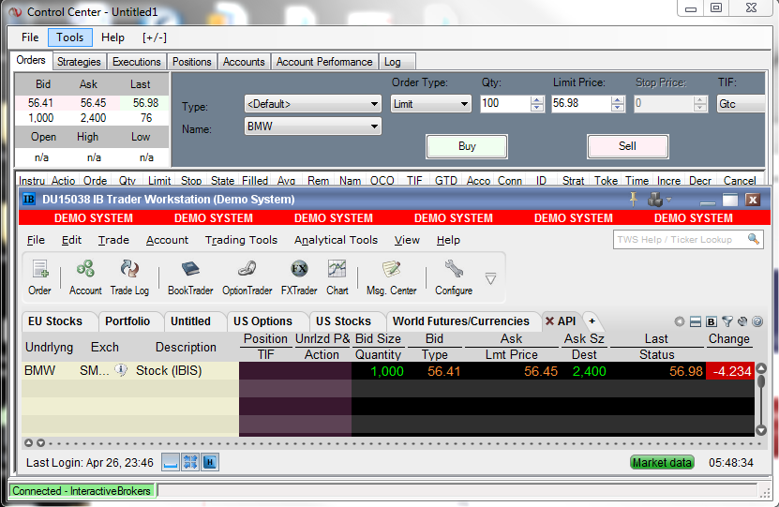Click the round down arrow below ticker rows

point(40,443)
